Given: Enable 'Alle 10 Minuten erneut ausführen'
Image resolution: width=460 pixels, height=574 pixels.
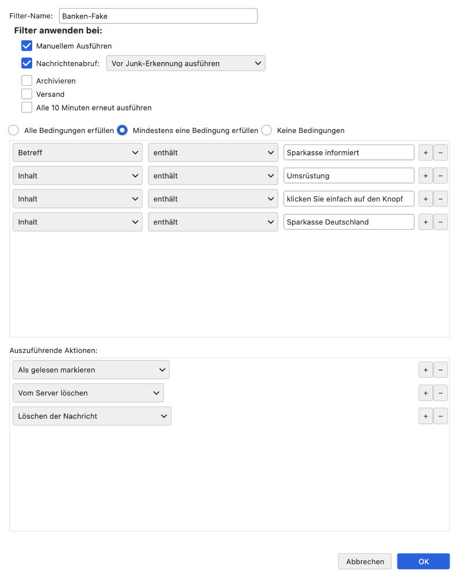Looking at the screenshot, I should pos(26,108).
